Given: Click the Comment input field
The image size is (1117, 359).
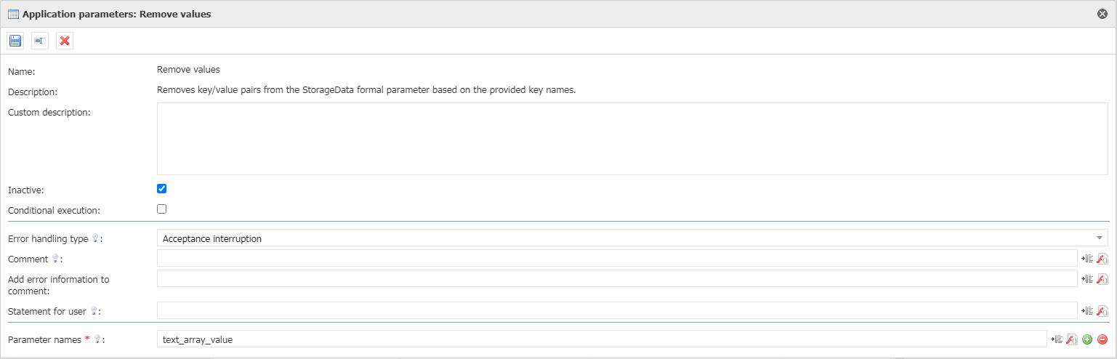Looking at the screenshot, I should (x=617, y=258).
